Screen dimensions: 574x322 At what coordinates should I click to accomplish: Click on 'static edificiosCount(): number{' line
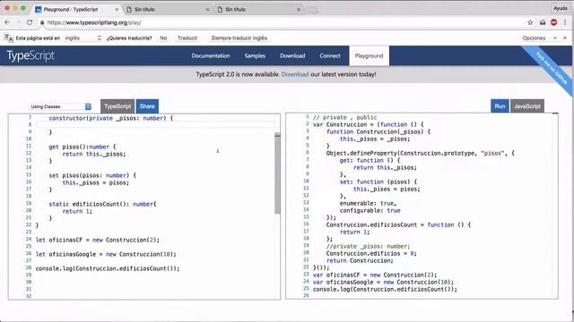coord(102,204)
